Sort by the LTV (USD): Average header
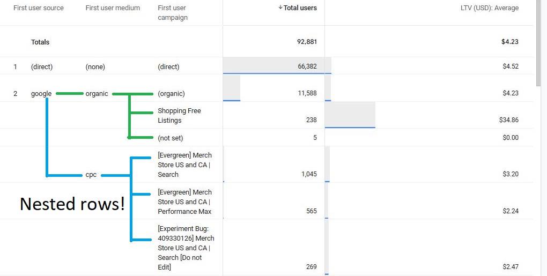Image resolution: width=547 pixels, height=276 pixels. click(x=489, y=8)
